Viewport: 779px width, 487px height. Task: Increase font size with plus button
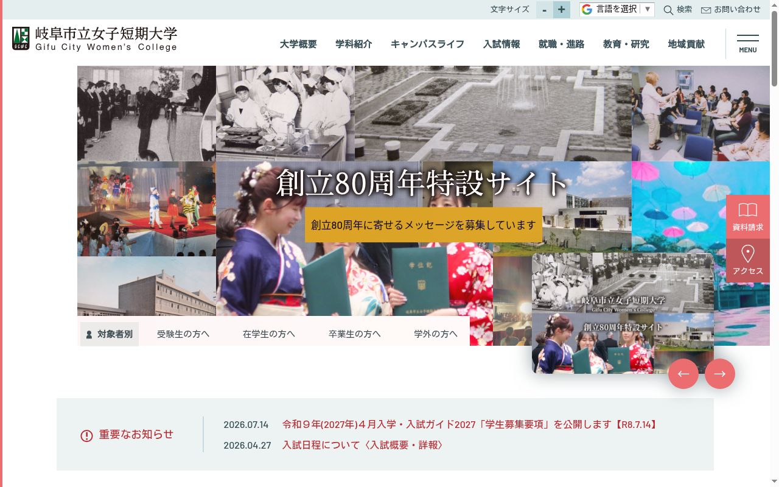(x=561, y=10)
